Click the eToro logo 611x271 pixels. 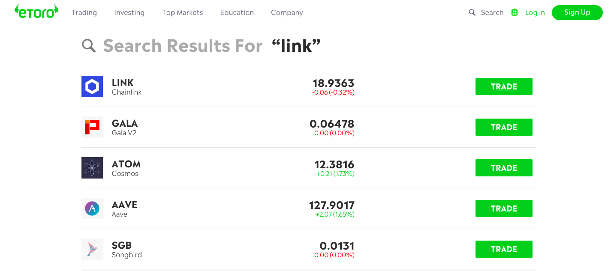pyautogui.click(x=36, y=12)
